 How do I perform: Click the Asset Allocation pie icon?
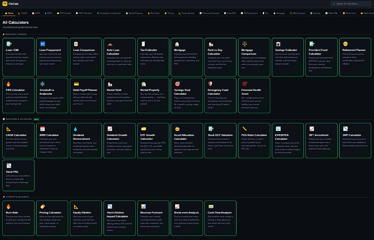tap(177, 129)
